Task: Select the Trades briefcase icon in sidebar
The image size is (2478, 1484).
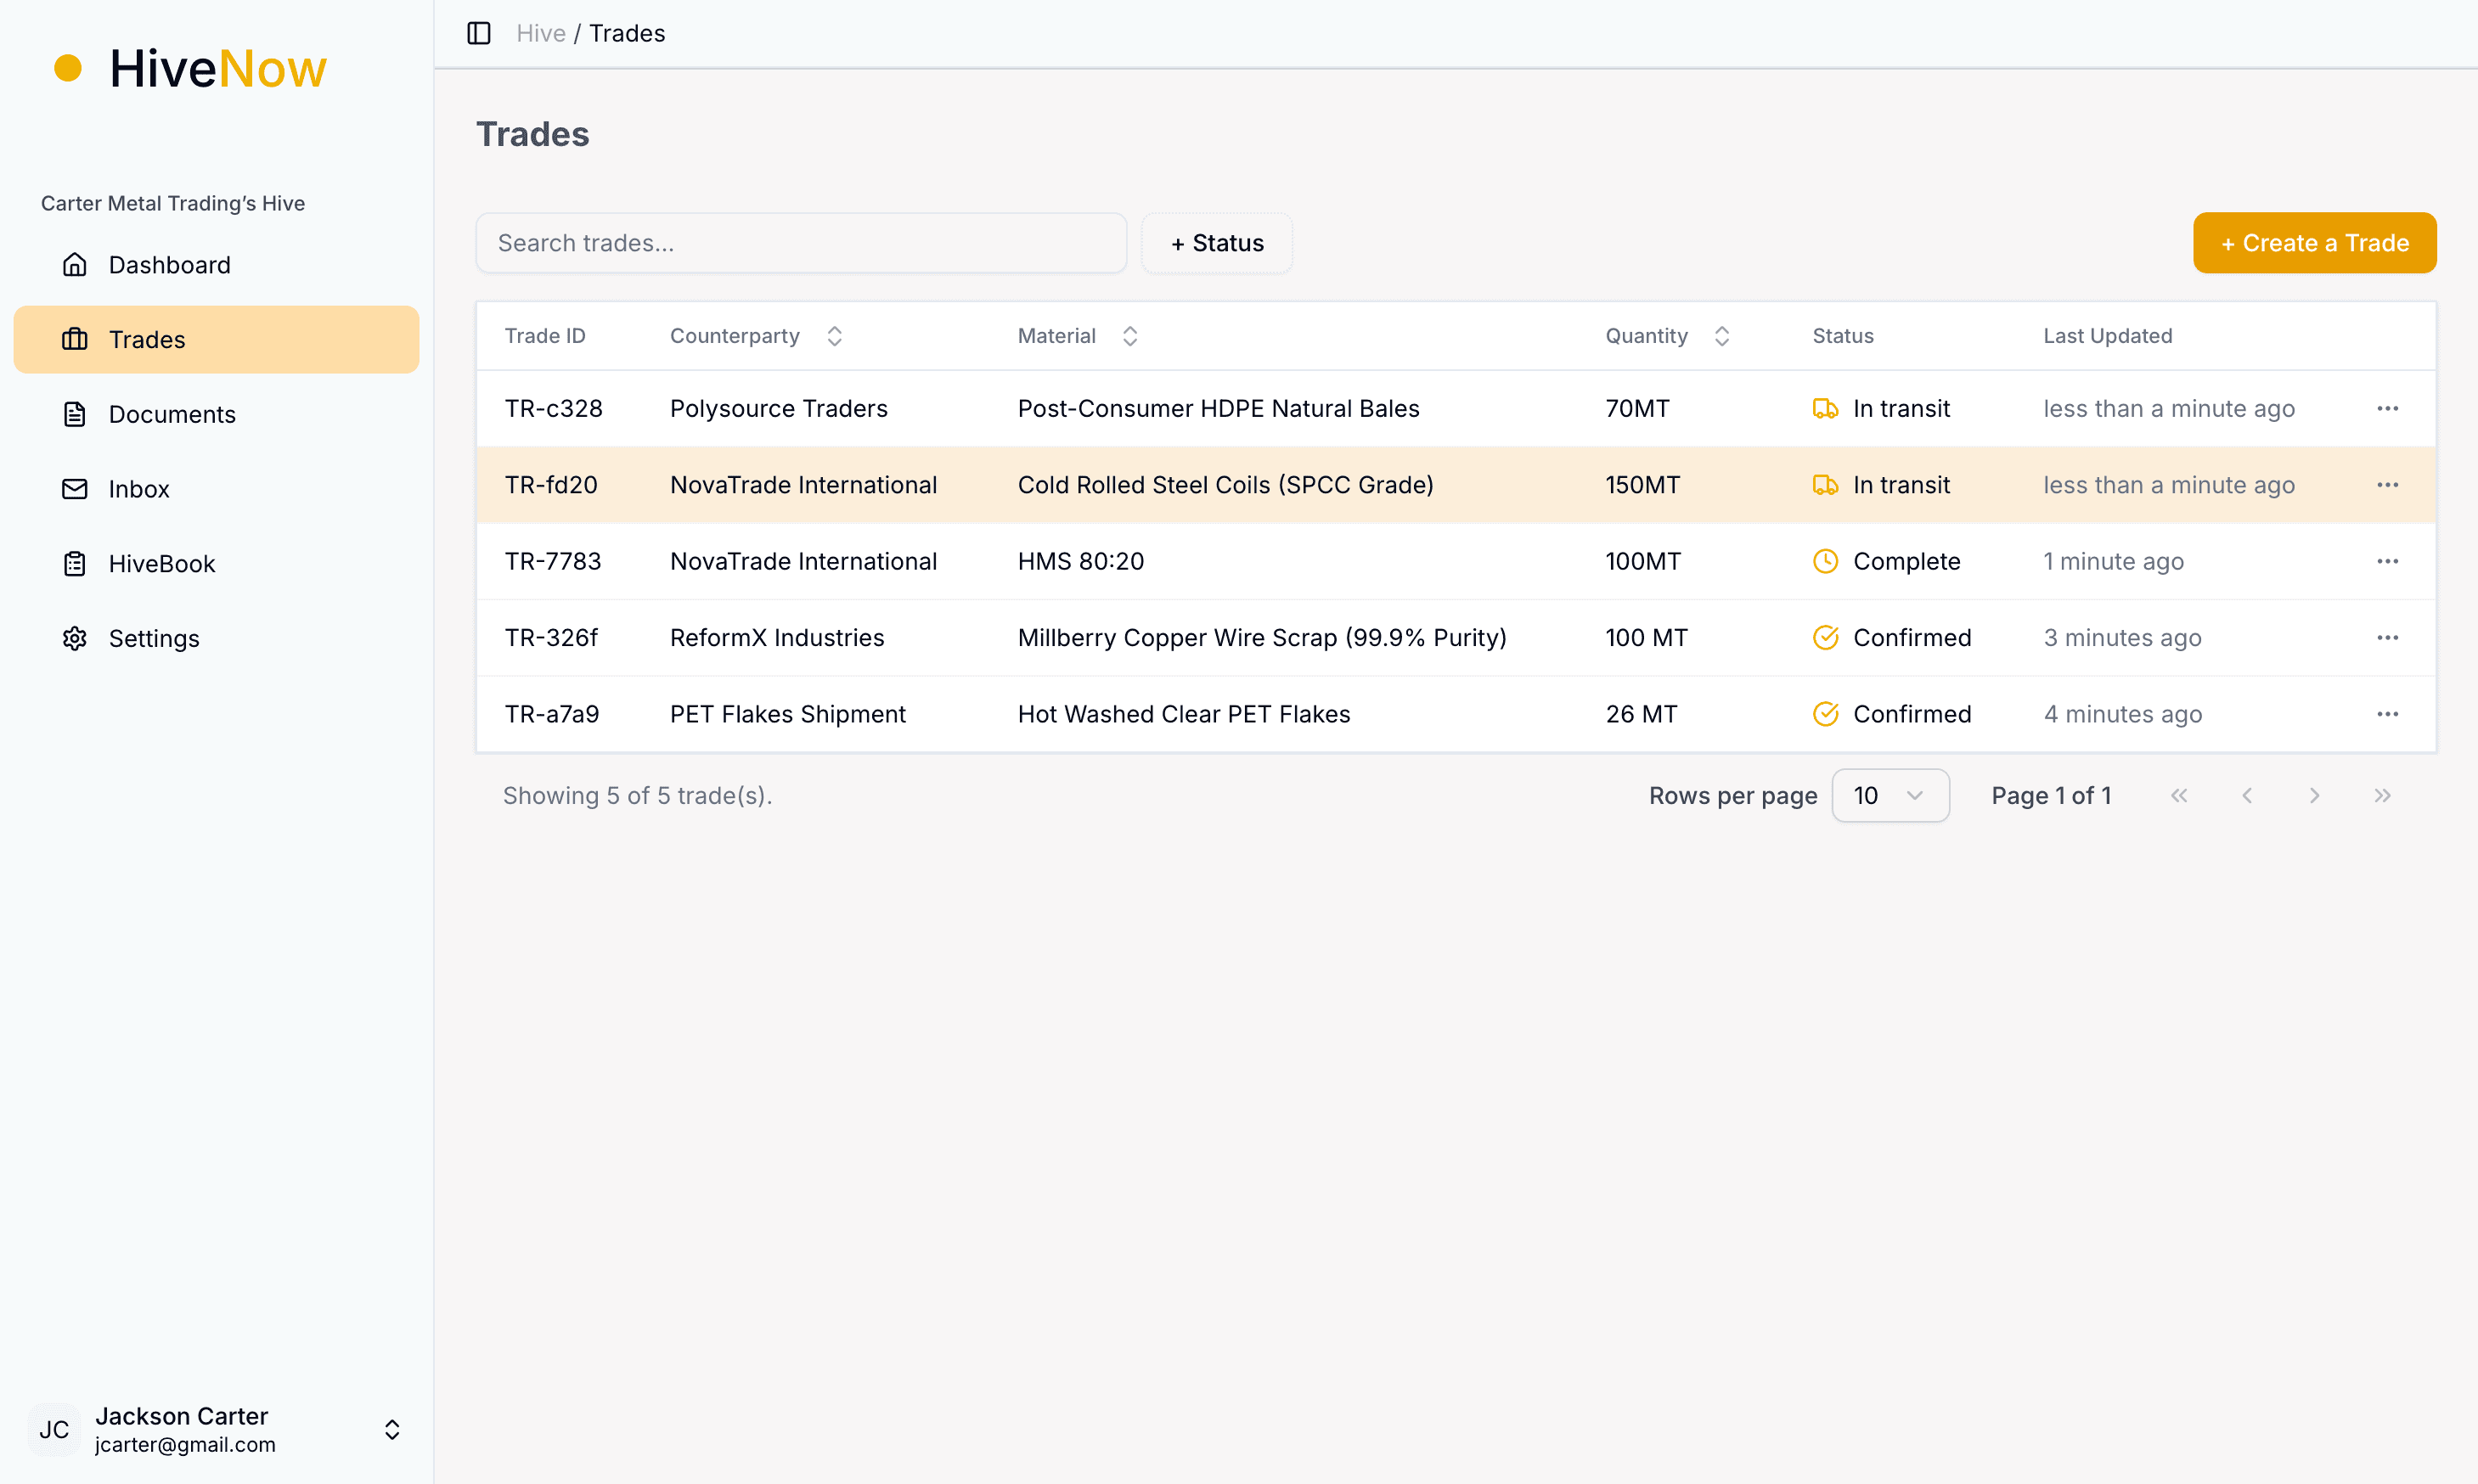Action: pyautogui.click(x=76, y=339)
